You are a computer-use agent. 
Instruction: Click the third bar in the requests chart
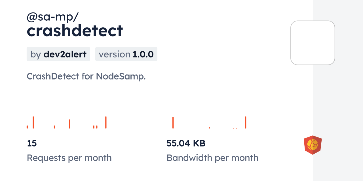pyautogui.click(x=54, y=127)
